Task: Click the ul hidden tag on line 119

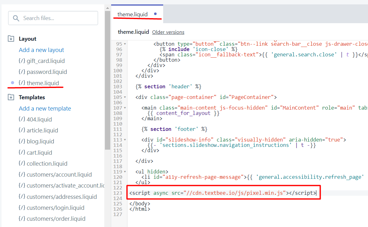Action: [152, 172]
